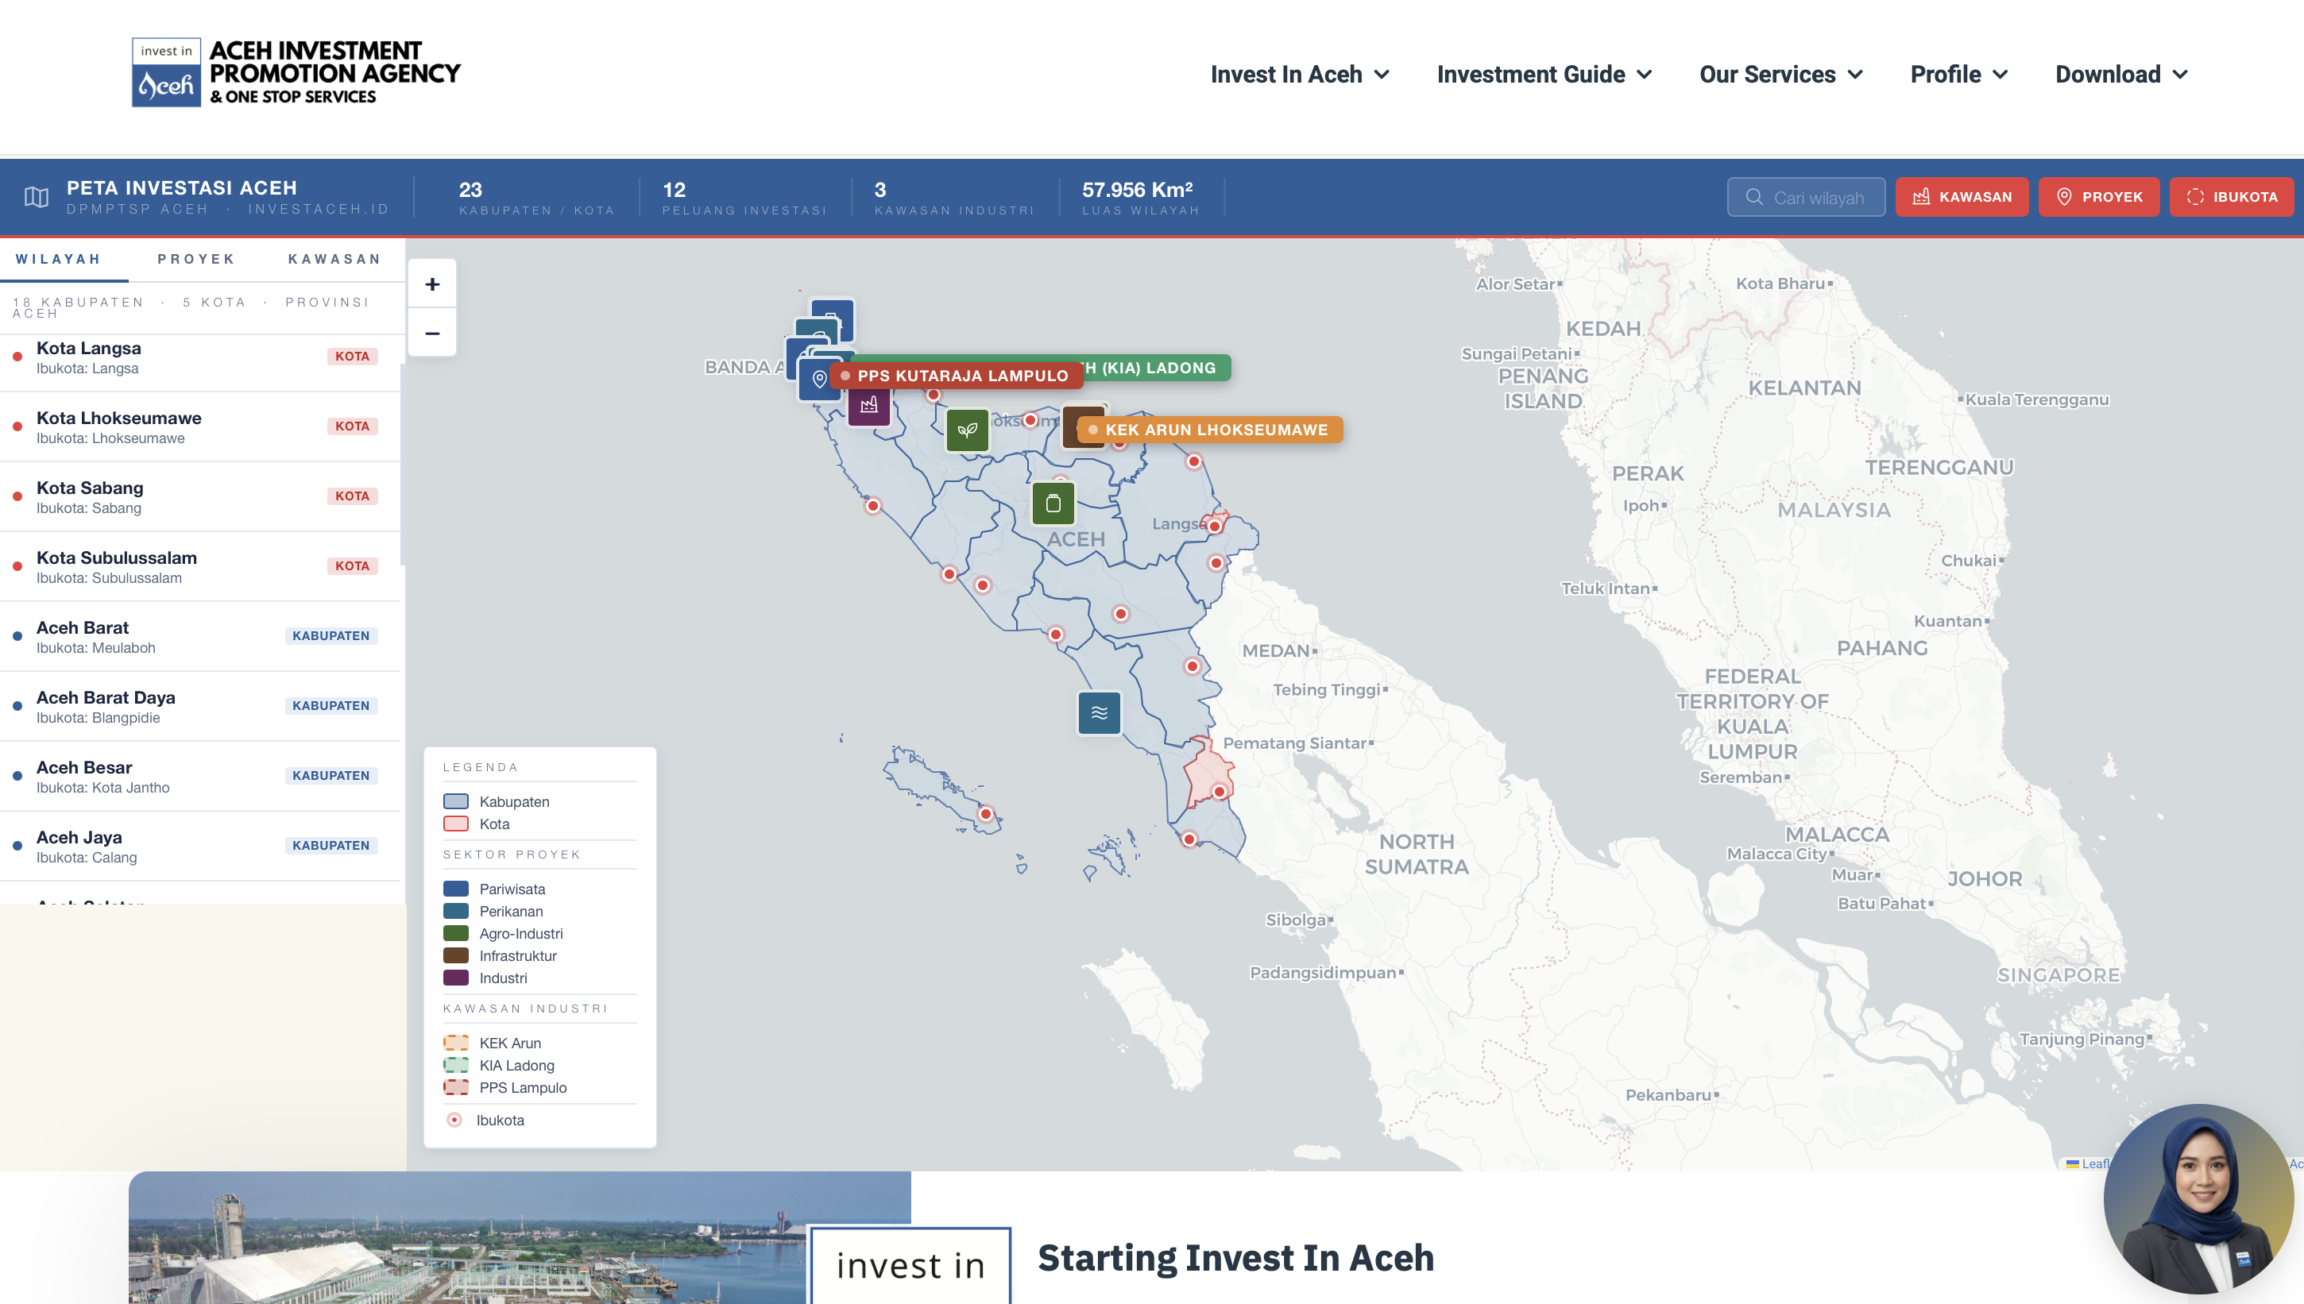Viewport: 2304px width, 1304px height.
Task: Click the PPS KUTARAJA LAMPULO map label
Action: [957, 376]
